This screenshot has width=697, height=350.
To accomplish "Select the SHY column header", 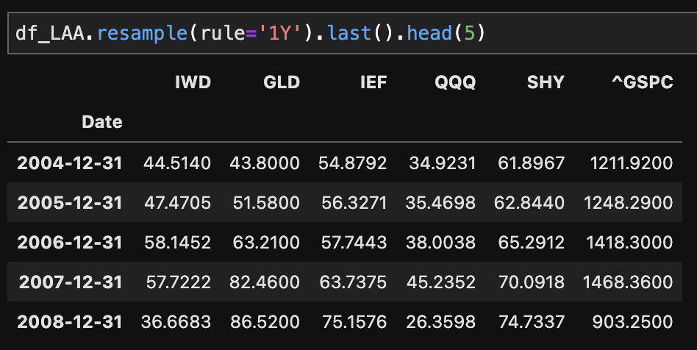I will [546, 82].
